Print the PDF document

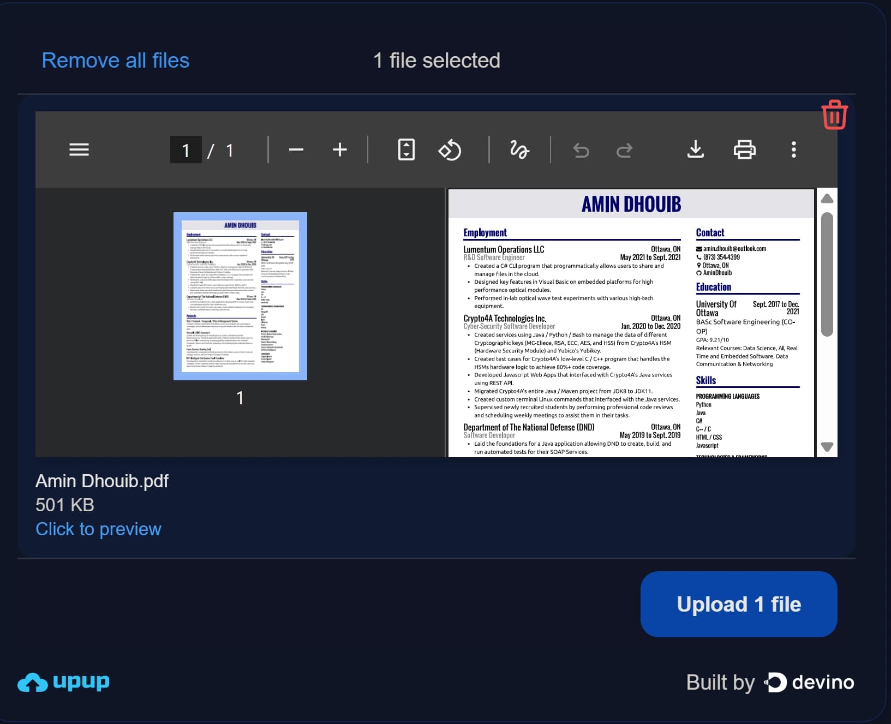745,149
